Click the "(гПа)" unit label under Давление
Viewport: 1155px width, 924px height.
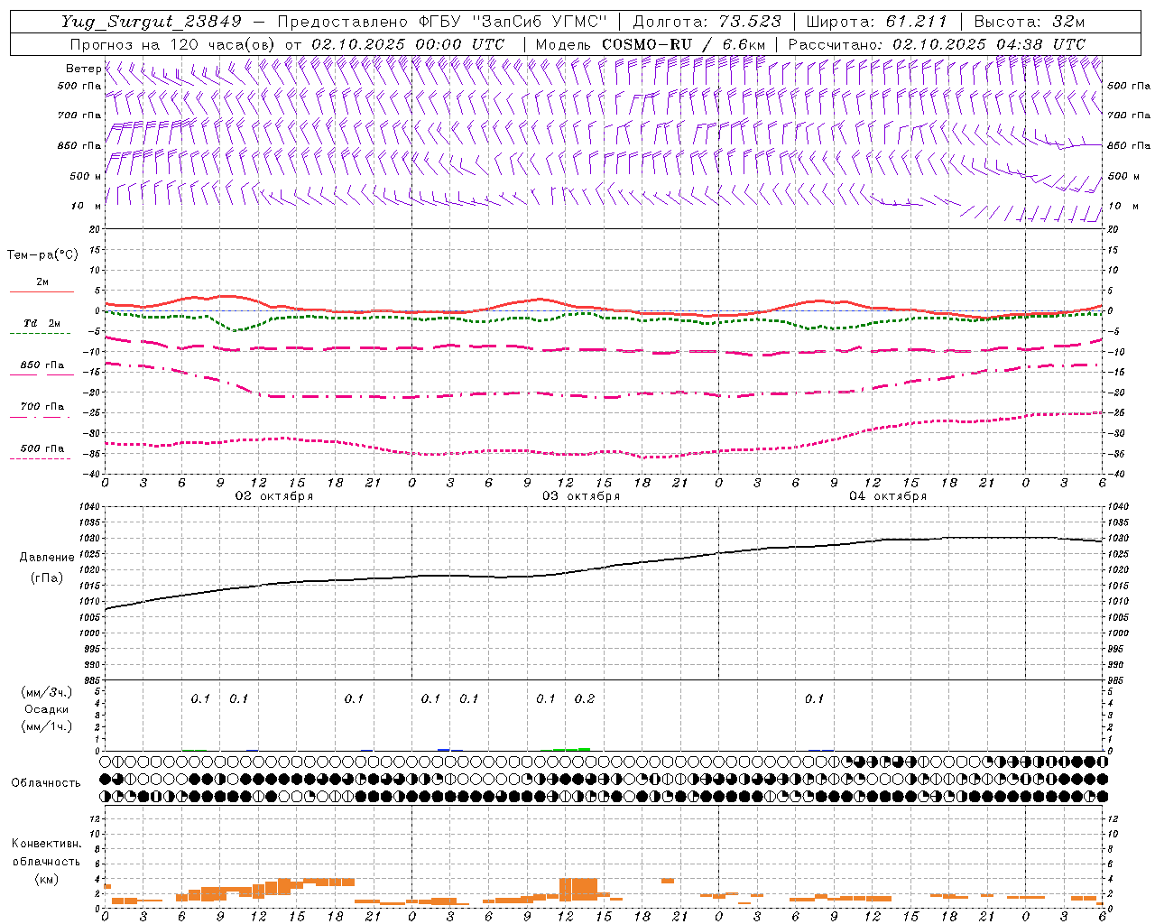[47, 578]
